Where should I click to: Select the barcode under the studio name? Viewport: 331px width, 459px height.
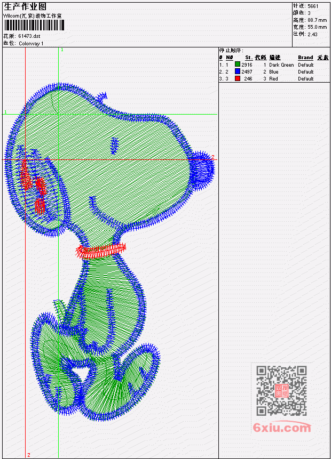pyautogui.click(x=34, y=25)
